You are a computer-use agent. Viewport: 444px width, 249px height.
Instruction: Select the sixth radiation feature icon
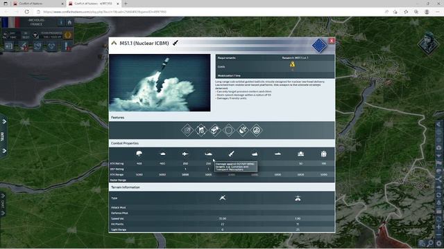(x=257, y=131)
